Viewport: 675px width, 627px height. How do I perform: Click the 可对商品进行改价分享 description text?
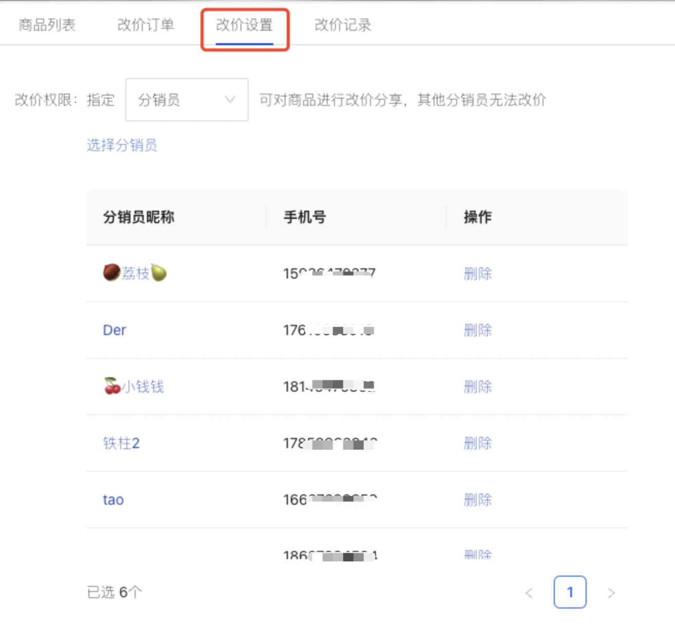(403, 100)
